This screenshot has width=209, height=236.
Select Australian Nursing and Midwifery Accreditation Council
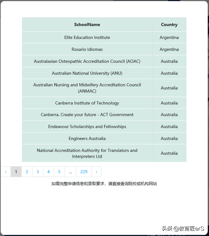tap(87, 88)
